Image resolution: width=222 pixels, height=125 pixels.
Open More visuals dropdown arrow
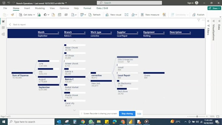point(136,15)
